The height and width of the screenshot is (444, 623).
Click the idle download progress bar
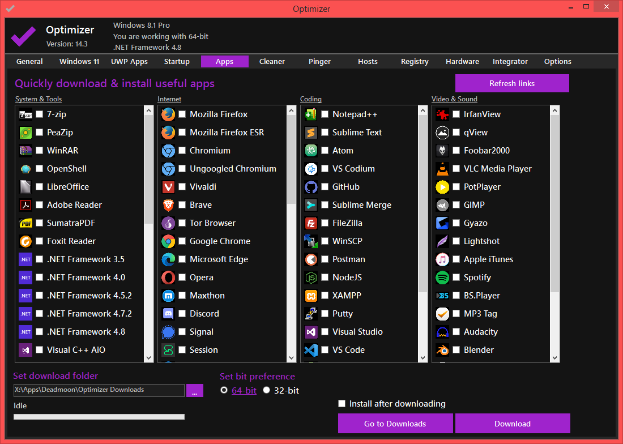point(99,417)
